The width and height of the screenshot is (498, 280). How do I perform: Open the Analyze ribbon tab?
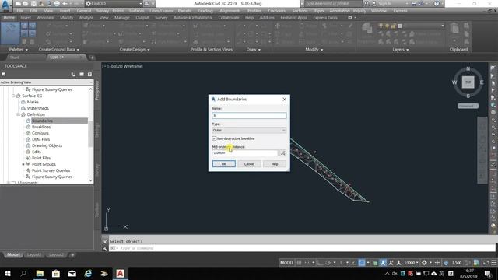[86, 17]
